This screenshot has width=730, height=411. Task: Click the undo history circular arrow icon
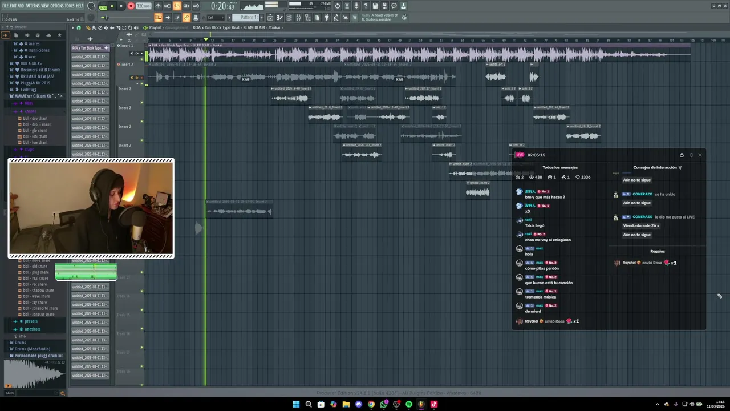pyautogui.click(x=338, y=6)
